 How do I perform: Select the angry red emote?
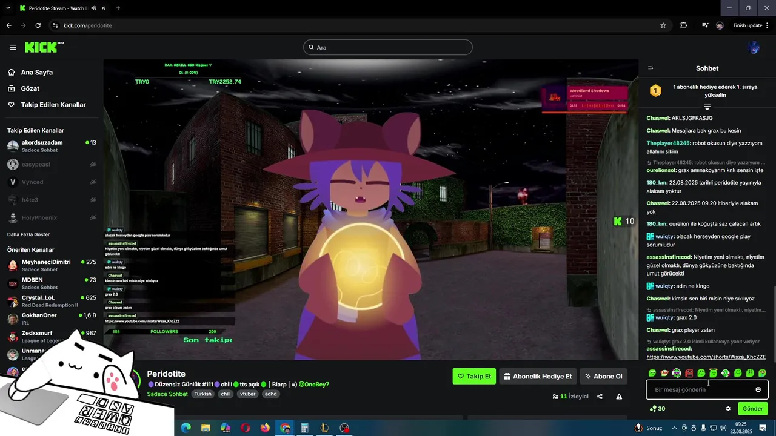coord(689,373)
